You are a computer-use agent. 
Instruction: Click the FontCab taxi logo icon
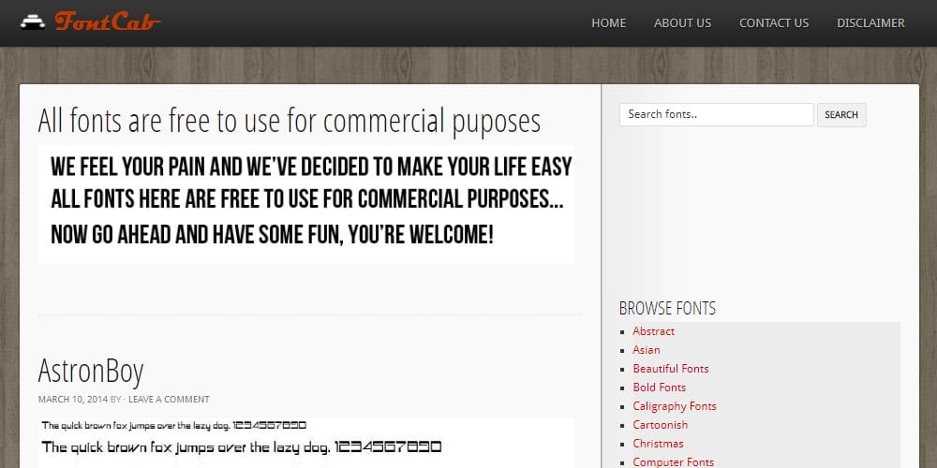pos(33,22)
